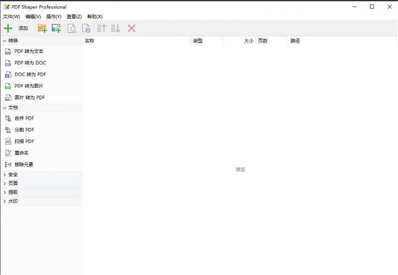Click the move up arrow icon

102,28
